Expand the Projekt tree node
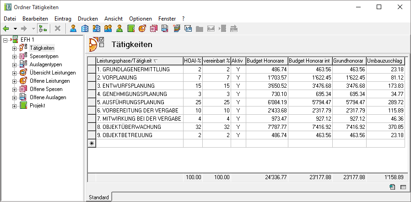The width and height of the screenshot is (411, 202). click(14, 106)
